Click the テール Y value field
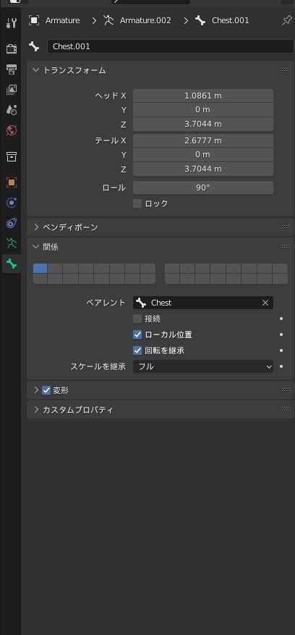295x635 pixels. pyautogui.click(x=202, y=155)
